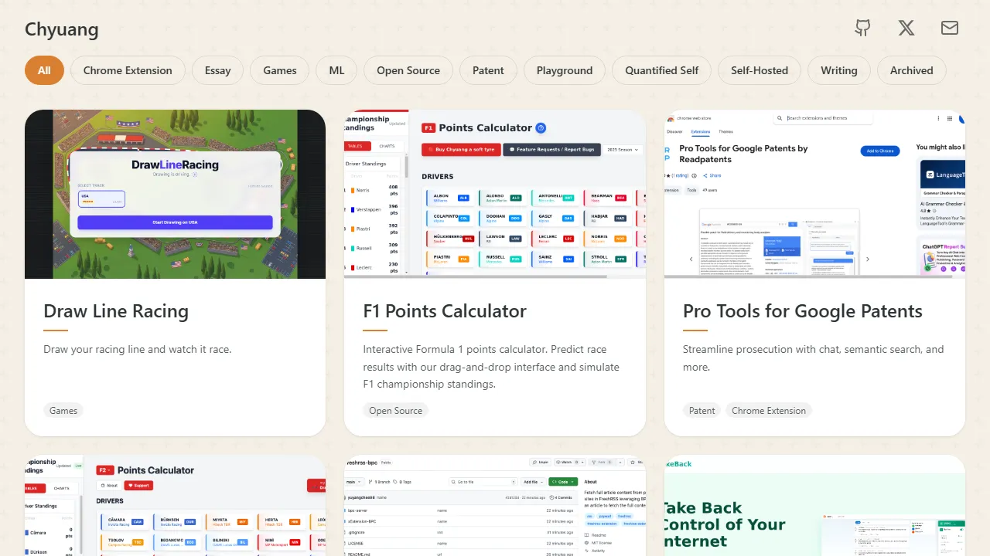Click the Chrome Extension tag on Pro Tools card
The width and height of the screenshot is (990, 556).
tap(768, 411)
